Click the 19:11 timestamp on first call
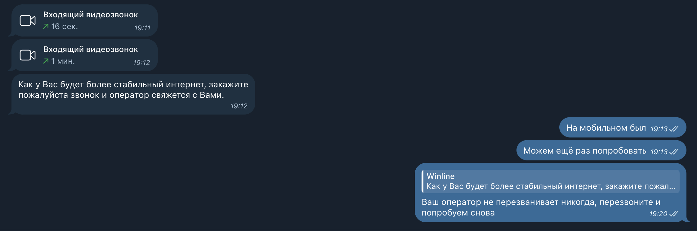The image size is (697, 231). click(142, 28)
